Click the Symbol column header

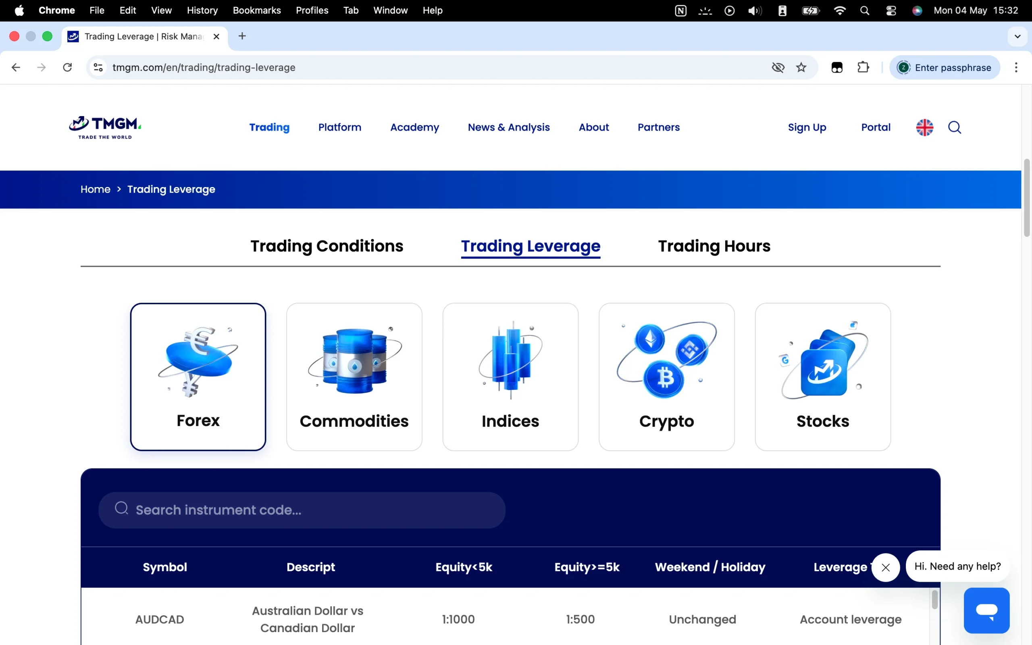tap(164, 567)
